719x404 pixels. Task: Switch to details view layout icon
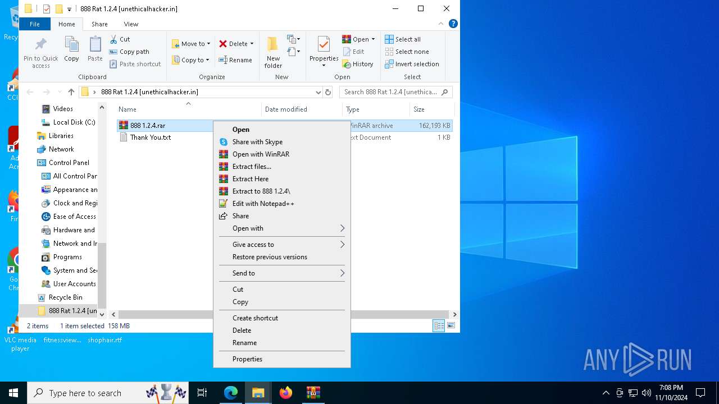[439, 326]
